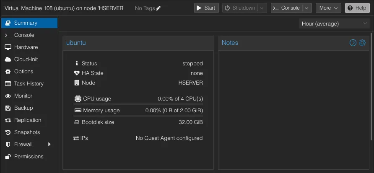Start the virtual machine
This screenshot has height=173, width=374.
point(206,8)
